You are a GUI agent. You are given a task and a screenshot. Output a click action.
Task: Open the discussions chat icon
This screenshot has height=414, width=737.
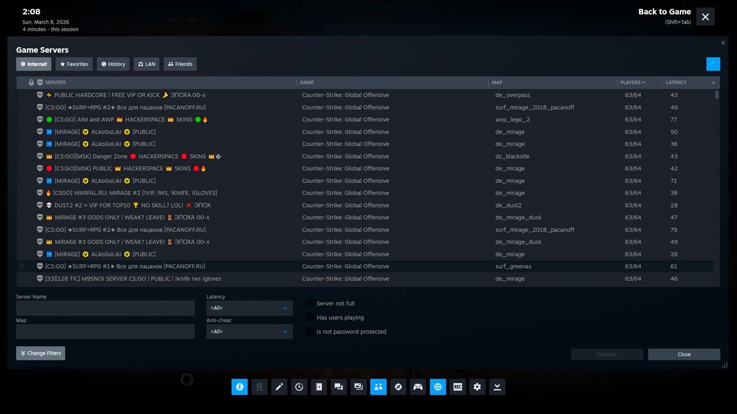coord(338,387)
